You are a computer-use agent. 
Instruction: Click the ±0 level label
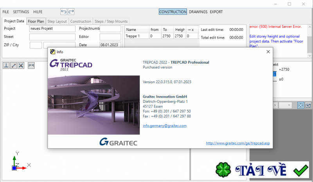281,79
